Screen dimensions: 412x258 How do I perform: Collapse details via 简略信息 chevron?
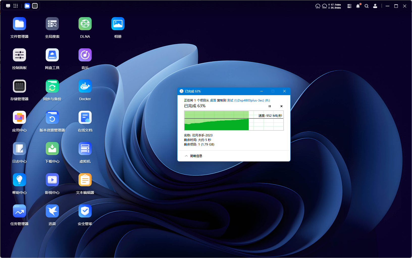pos(186,156)
